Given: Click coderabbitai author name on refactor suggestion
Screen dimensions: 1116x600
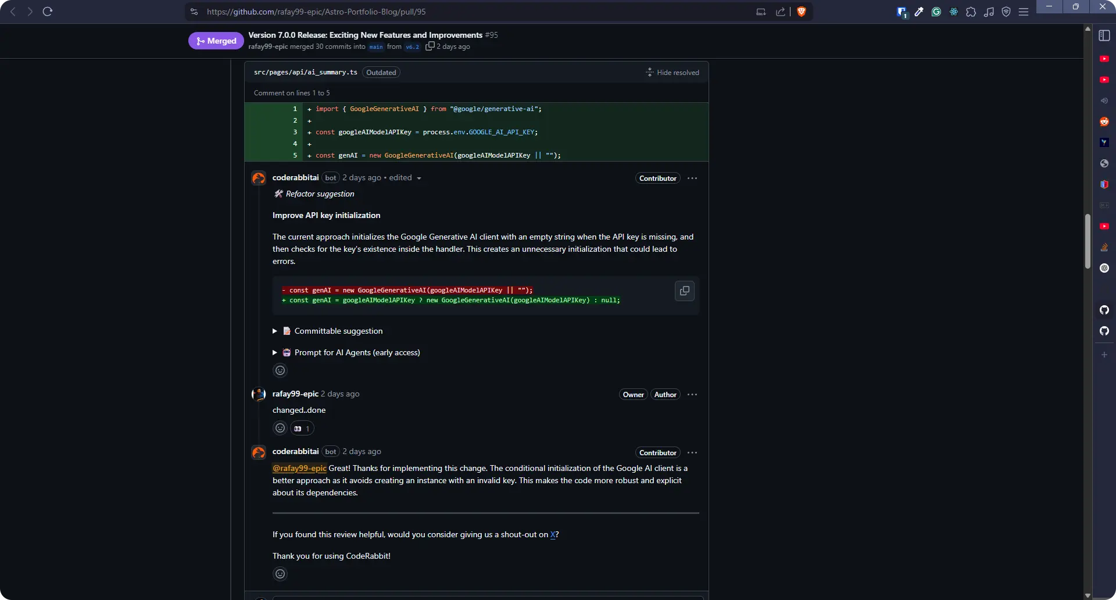Looking at the screenshot, I should 296,177.
